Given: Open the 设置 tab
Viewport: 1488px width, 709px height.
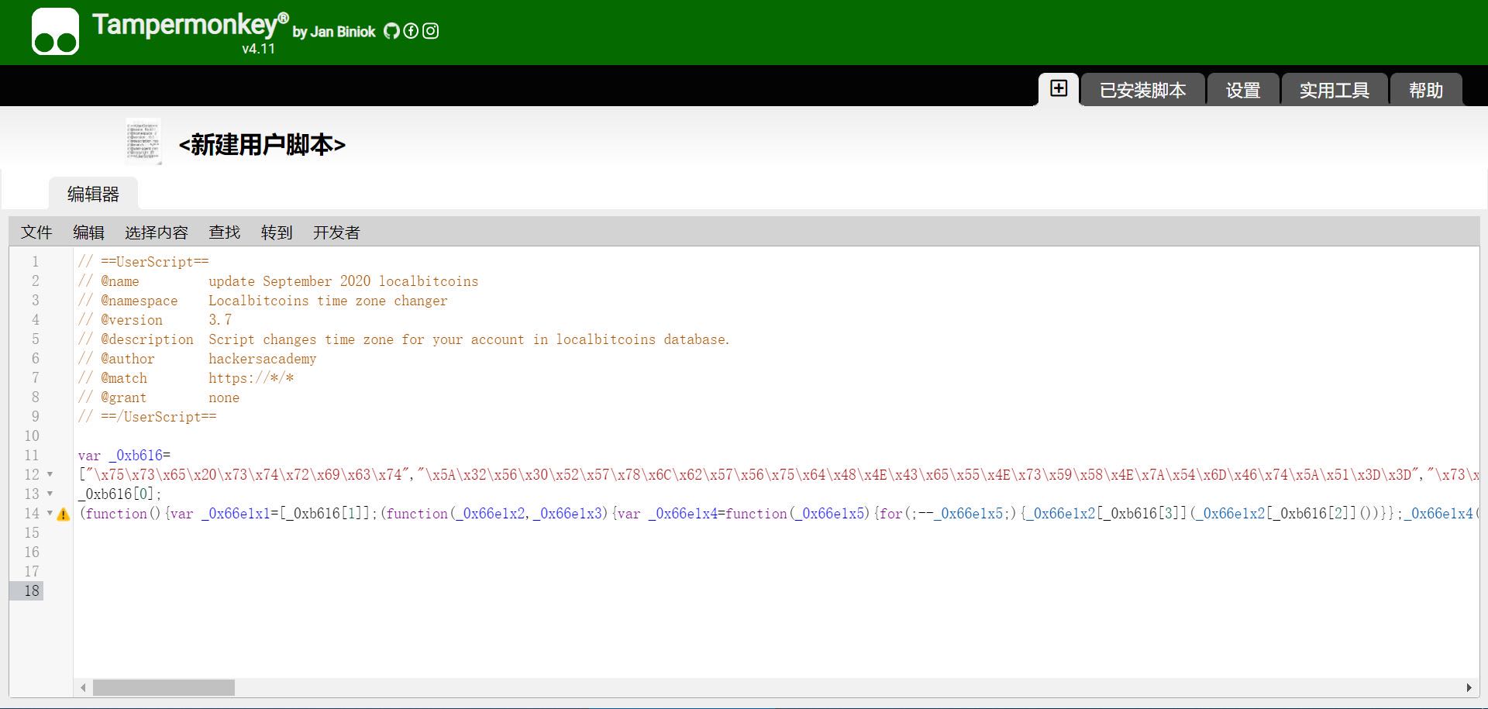Looking at the screenshot, I should pyautogui.click(x=1243, y=90).
